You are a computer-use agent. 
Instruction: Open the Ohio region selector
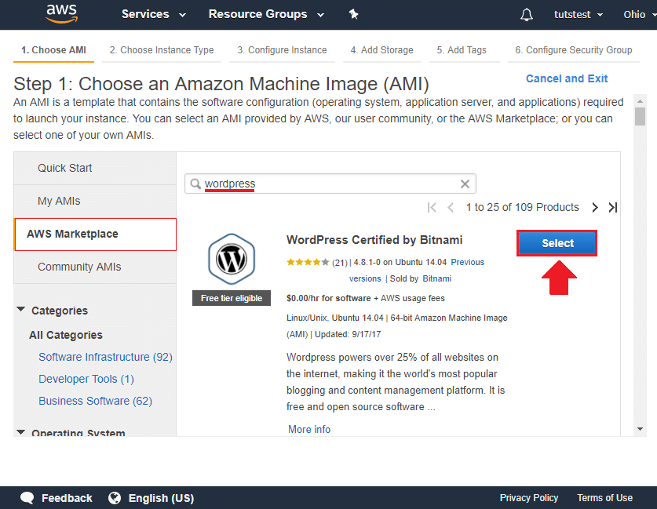point(640,15)
